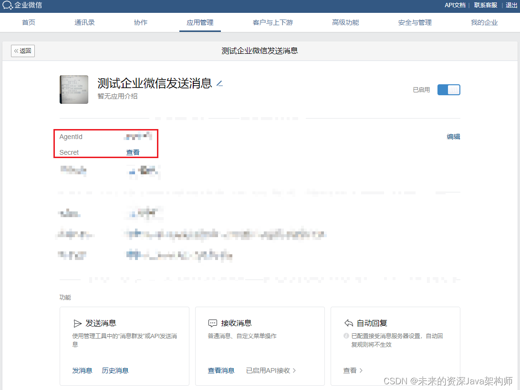Image resolution: width=520 pixels, height=390 pixels.
Task: Click the 企业微信 logo icon
Action: (7, 5)
